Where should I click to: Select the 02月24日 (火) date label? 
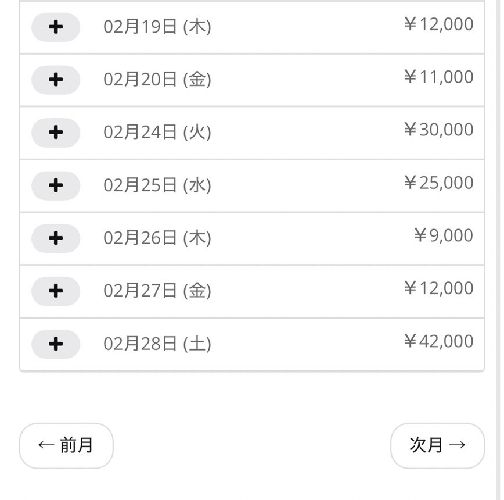point(157,133)
